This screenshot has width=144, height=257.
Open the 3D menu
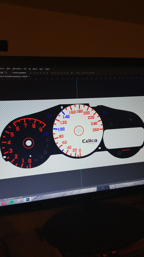pyautogui.click(x=29, y=69)
